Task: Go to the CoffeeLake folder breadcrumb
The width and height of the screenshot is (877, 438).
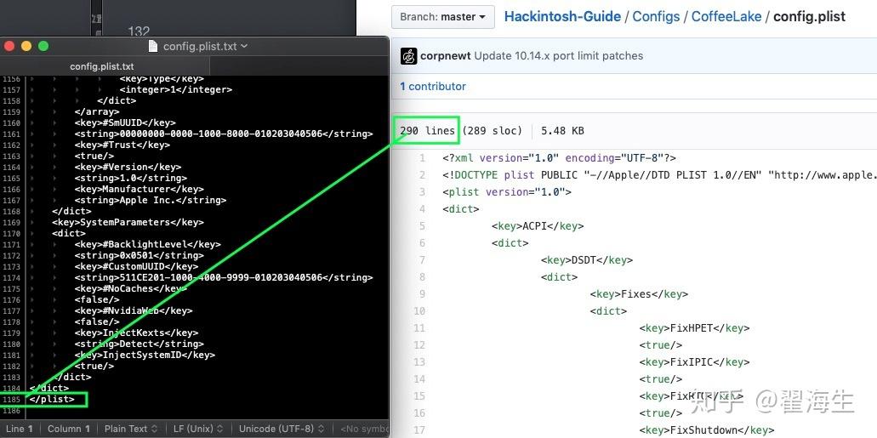Action: [726, 17]
